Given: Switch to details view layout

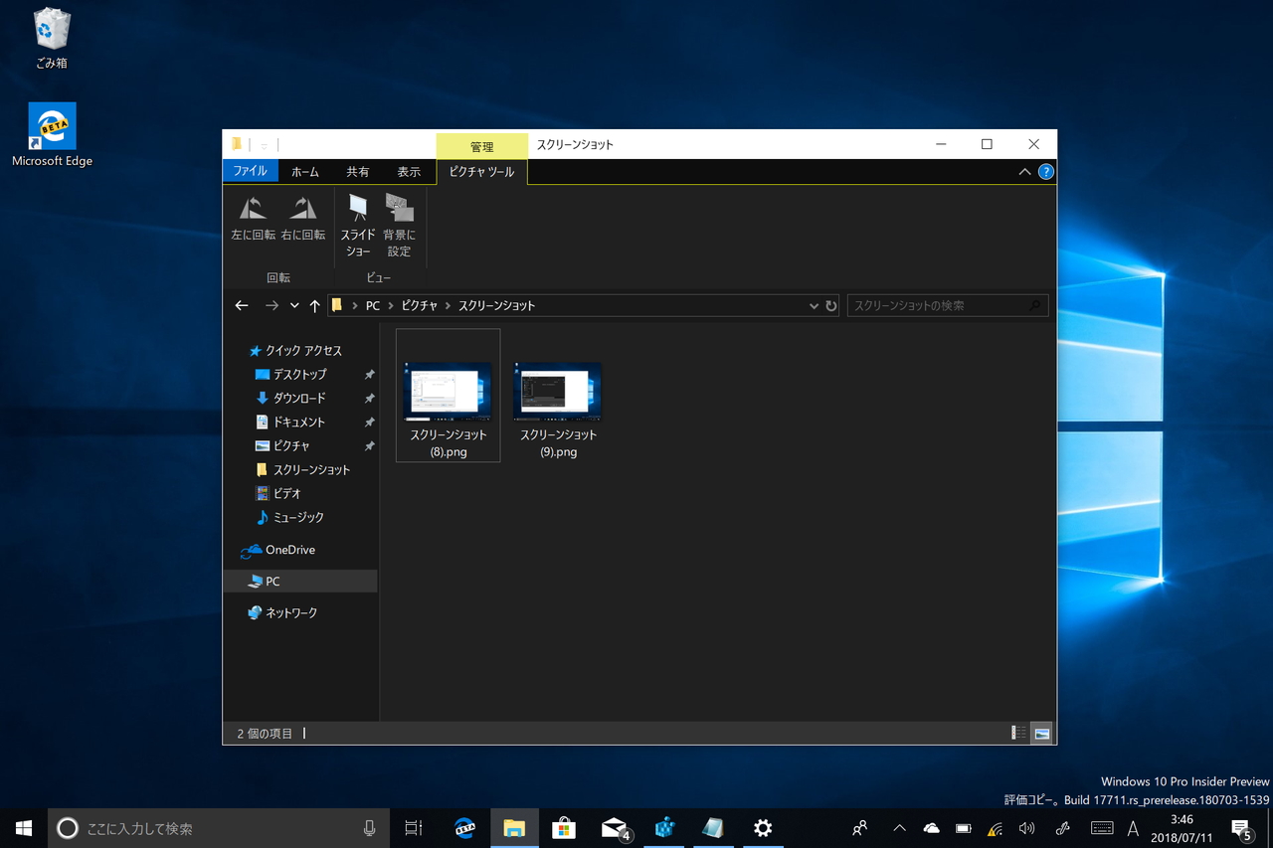Looking at the screenshot, I should [1018, 733].
